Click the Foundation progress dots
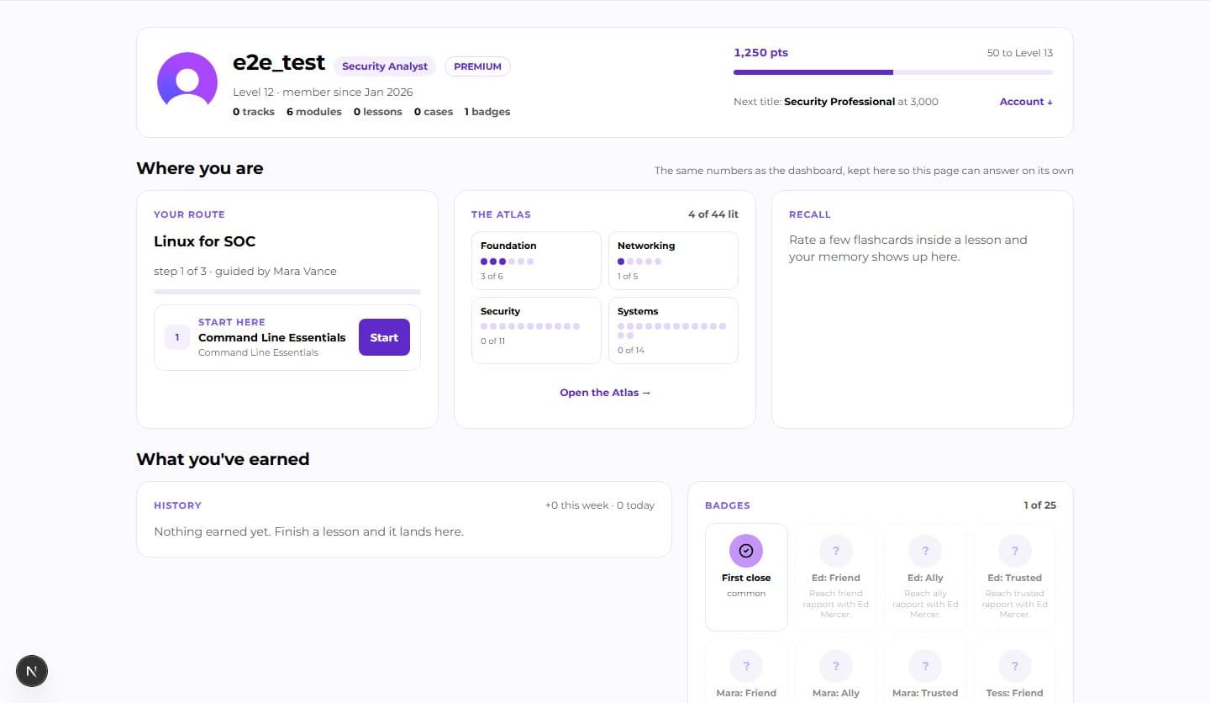The height and width of the screenshot is (703, 1210). pyautogui.click(x=507, y=262)
